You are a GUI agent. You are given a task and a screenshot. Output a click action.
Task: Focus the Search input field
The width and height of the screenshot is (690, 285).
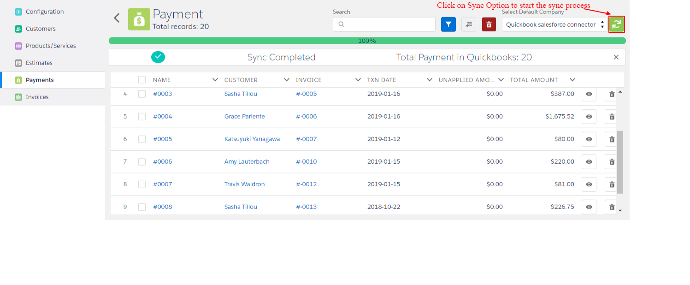tap(384, 24)
